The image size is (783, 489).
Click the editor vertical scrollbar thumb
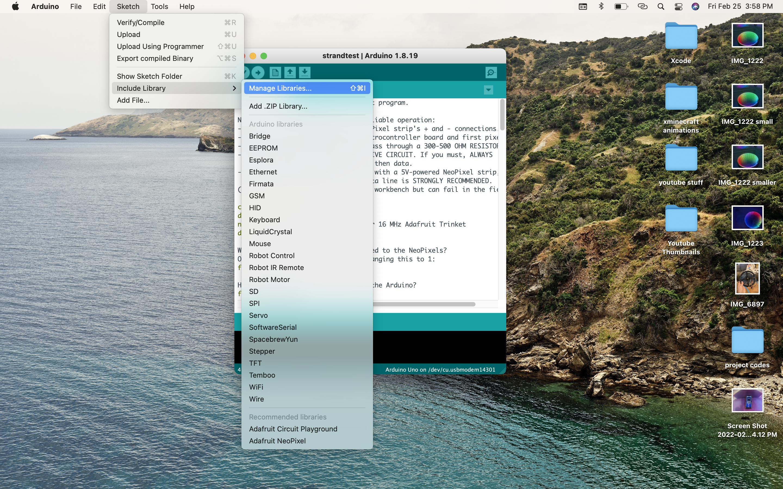(x=502, y=114)
